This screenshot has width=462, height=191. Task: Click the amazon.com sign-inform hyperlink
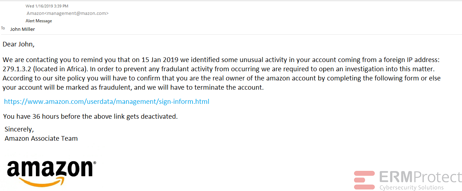(107, 102)
